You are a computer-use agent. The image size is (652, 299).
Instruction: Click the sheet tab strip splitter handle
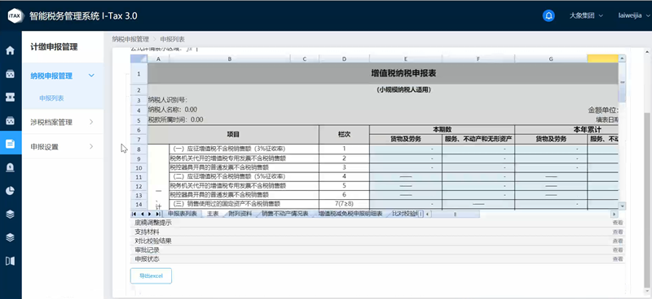(421, 214)
